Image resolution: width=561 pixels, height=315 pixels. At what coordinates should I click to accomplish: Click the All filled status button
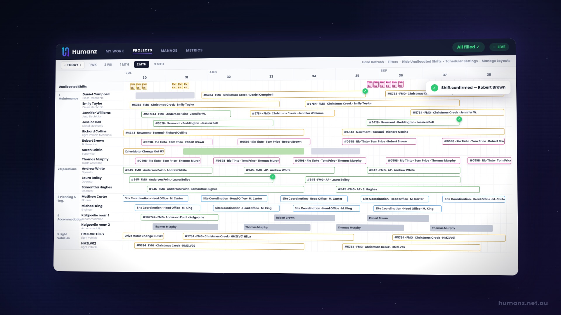[x=468, y=47]
